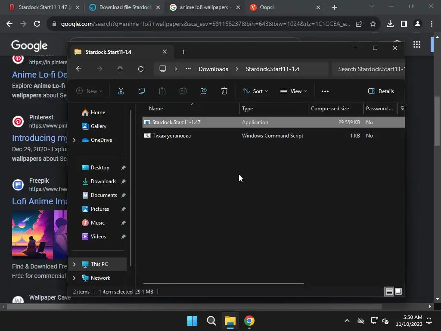
Task: Expand the OneDrive tree node
Action: tap(74, 140)
